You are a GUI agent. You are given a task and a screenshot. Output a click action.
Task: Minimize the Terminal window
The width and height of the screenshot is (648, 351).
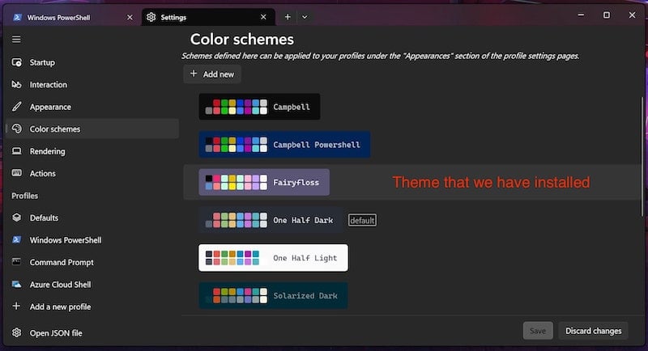click(581, 15)
